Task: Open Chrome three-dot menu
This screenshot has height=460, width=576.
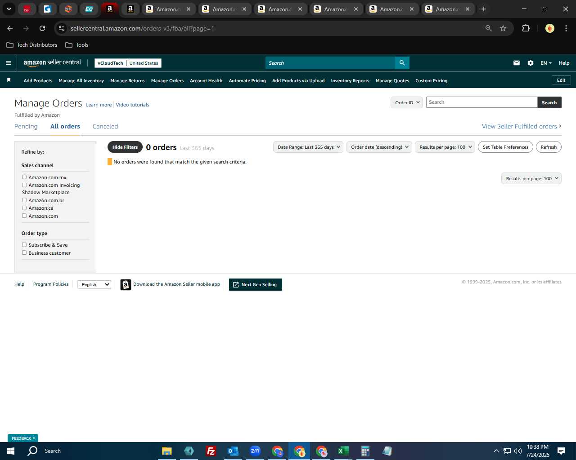Action: (x=566, y=28)
